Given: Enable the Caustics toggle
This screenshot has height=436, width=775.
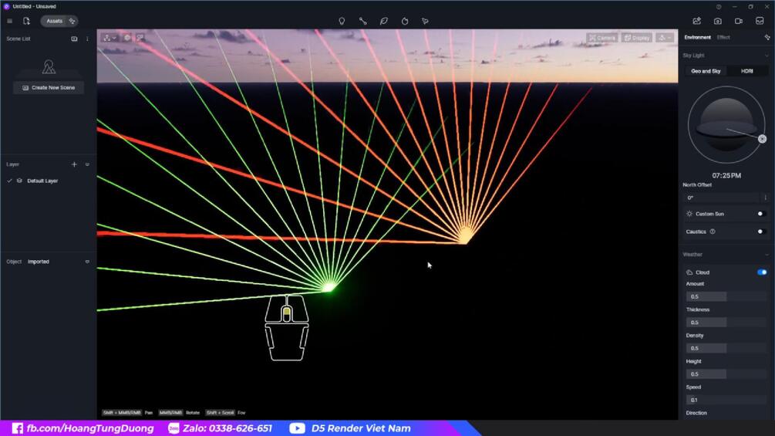Looking at the screenshot, I should (x=762, y=232).
